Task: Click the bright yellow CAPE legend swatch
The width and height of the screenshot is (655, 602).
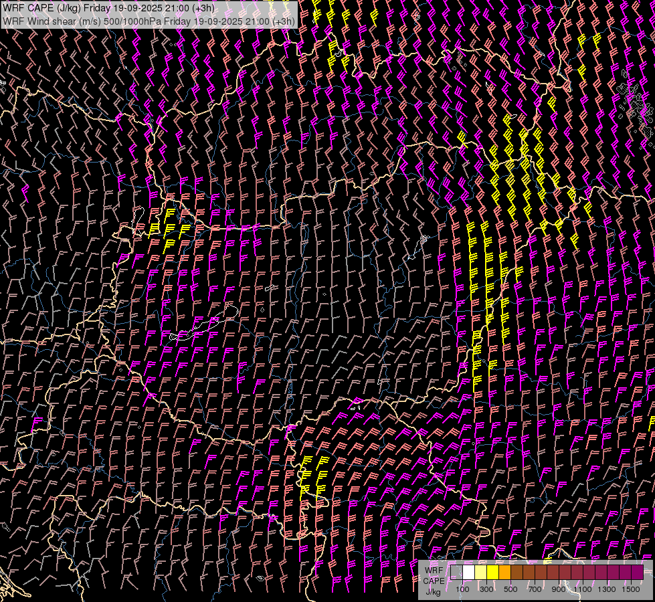Action: point(492,573)
